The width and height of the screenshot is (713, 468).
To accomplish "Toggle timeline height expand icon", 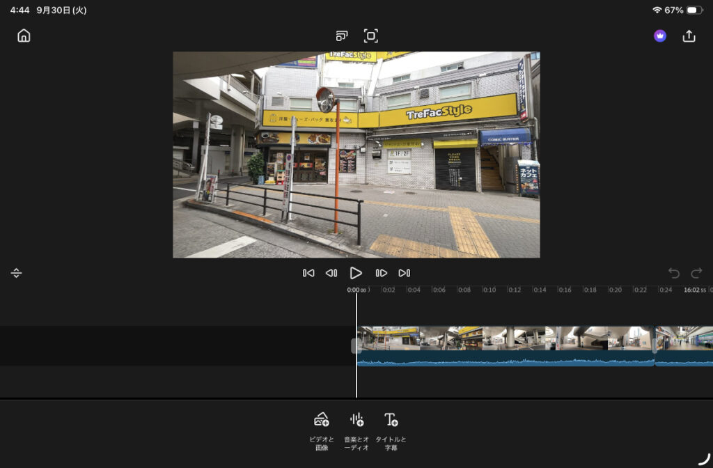I will (x=17, y=273).
